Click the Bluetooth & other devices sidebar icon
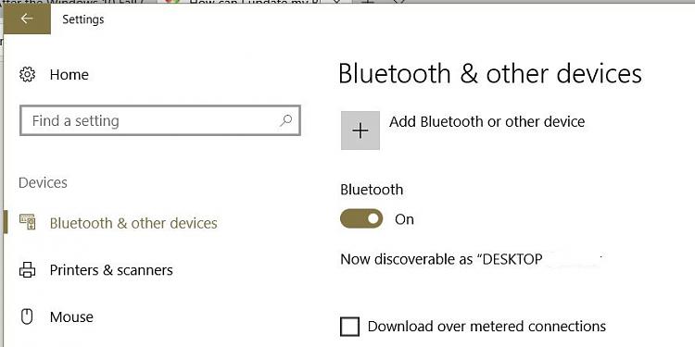 coord(27,222)
